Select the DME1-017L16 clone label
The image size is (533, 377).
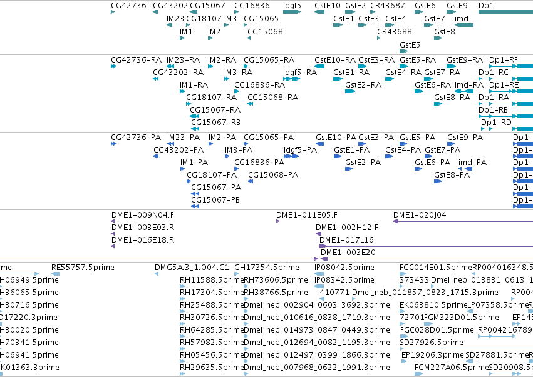click(346, 240)
